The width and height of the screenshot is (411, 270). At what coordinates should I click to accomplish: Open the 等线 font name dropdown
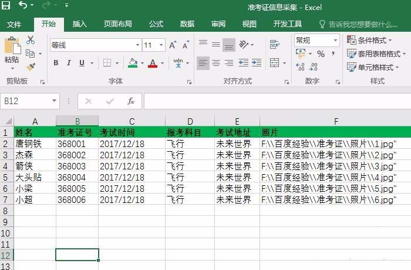pos(137,45)
